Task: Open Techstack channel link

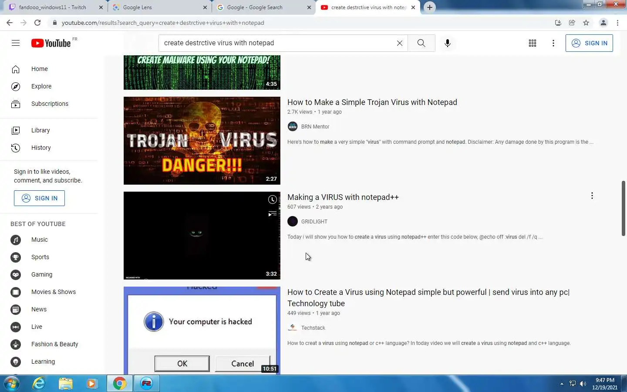Action: click(x=313, y=328)
